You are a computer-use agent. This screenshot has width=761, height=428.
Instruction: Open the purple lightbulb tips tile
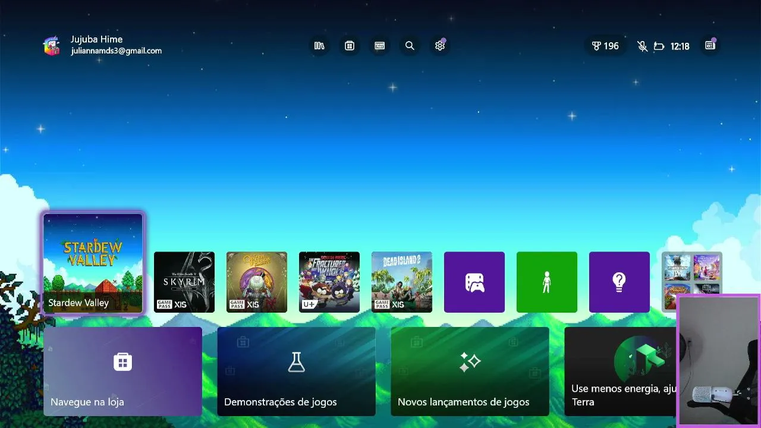click(x=620, y=282)
